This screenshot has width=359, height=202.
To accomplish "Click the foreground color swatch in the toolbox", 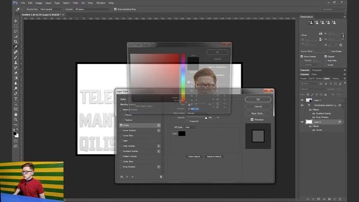I will (15, 134).
